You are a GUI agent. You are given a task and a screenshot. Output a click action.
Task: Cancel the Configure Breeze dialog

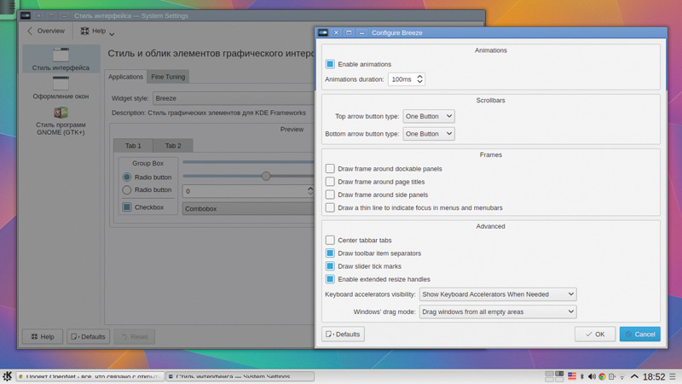(640, 334)
